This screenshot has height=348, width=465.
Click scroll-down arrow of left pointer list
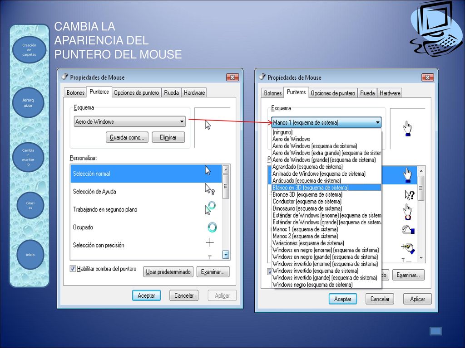coord(226,255)
